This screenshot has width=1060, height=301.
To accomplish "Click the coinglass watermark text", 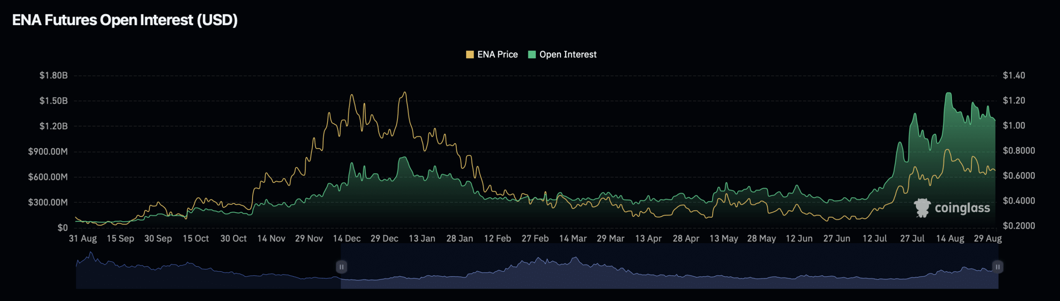I will (x=962, y=208).
